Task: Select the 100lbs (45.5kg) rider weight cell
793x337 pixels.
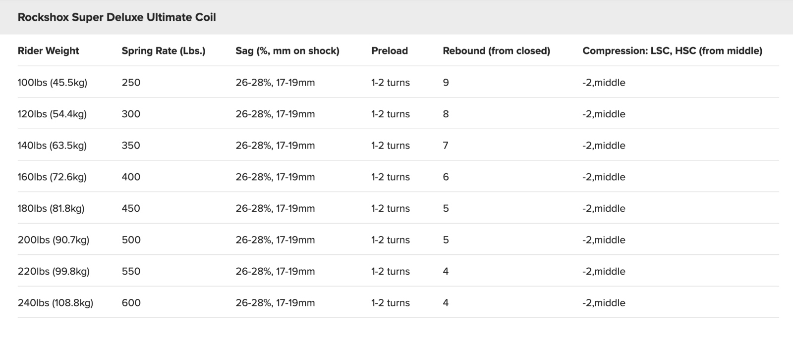Action: pyautogui.click(x=52, y=83)
